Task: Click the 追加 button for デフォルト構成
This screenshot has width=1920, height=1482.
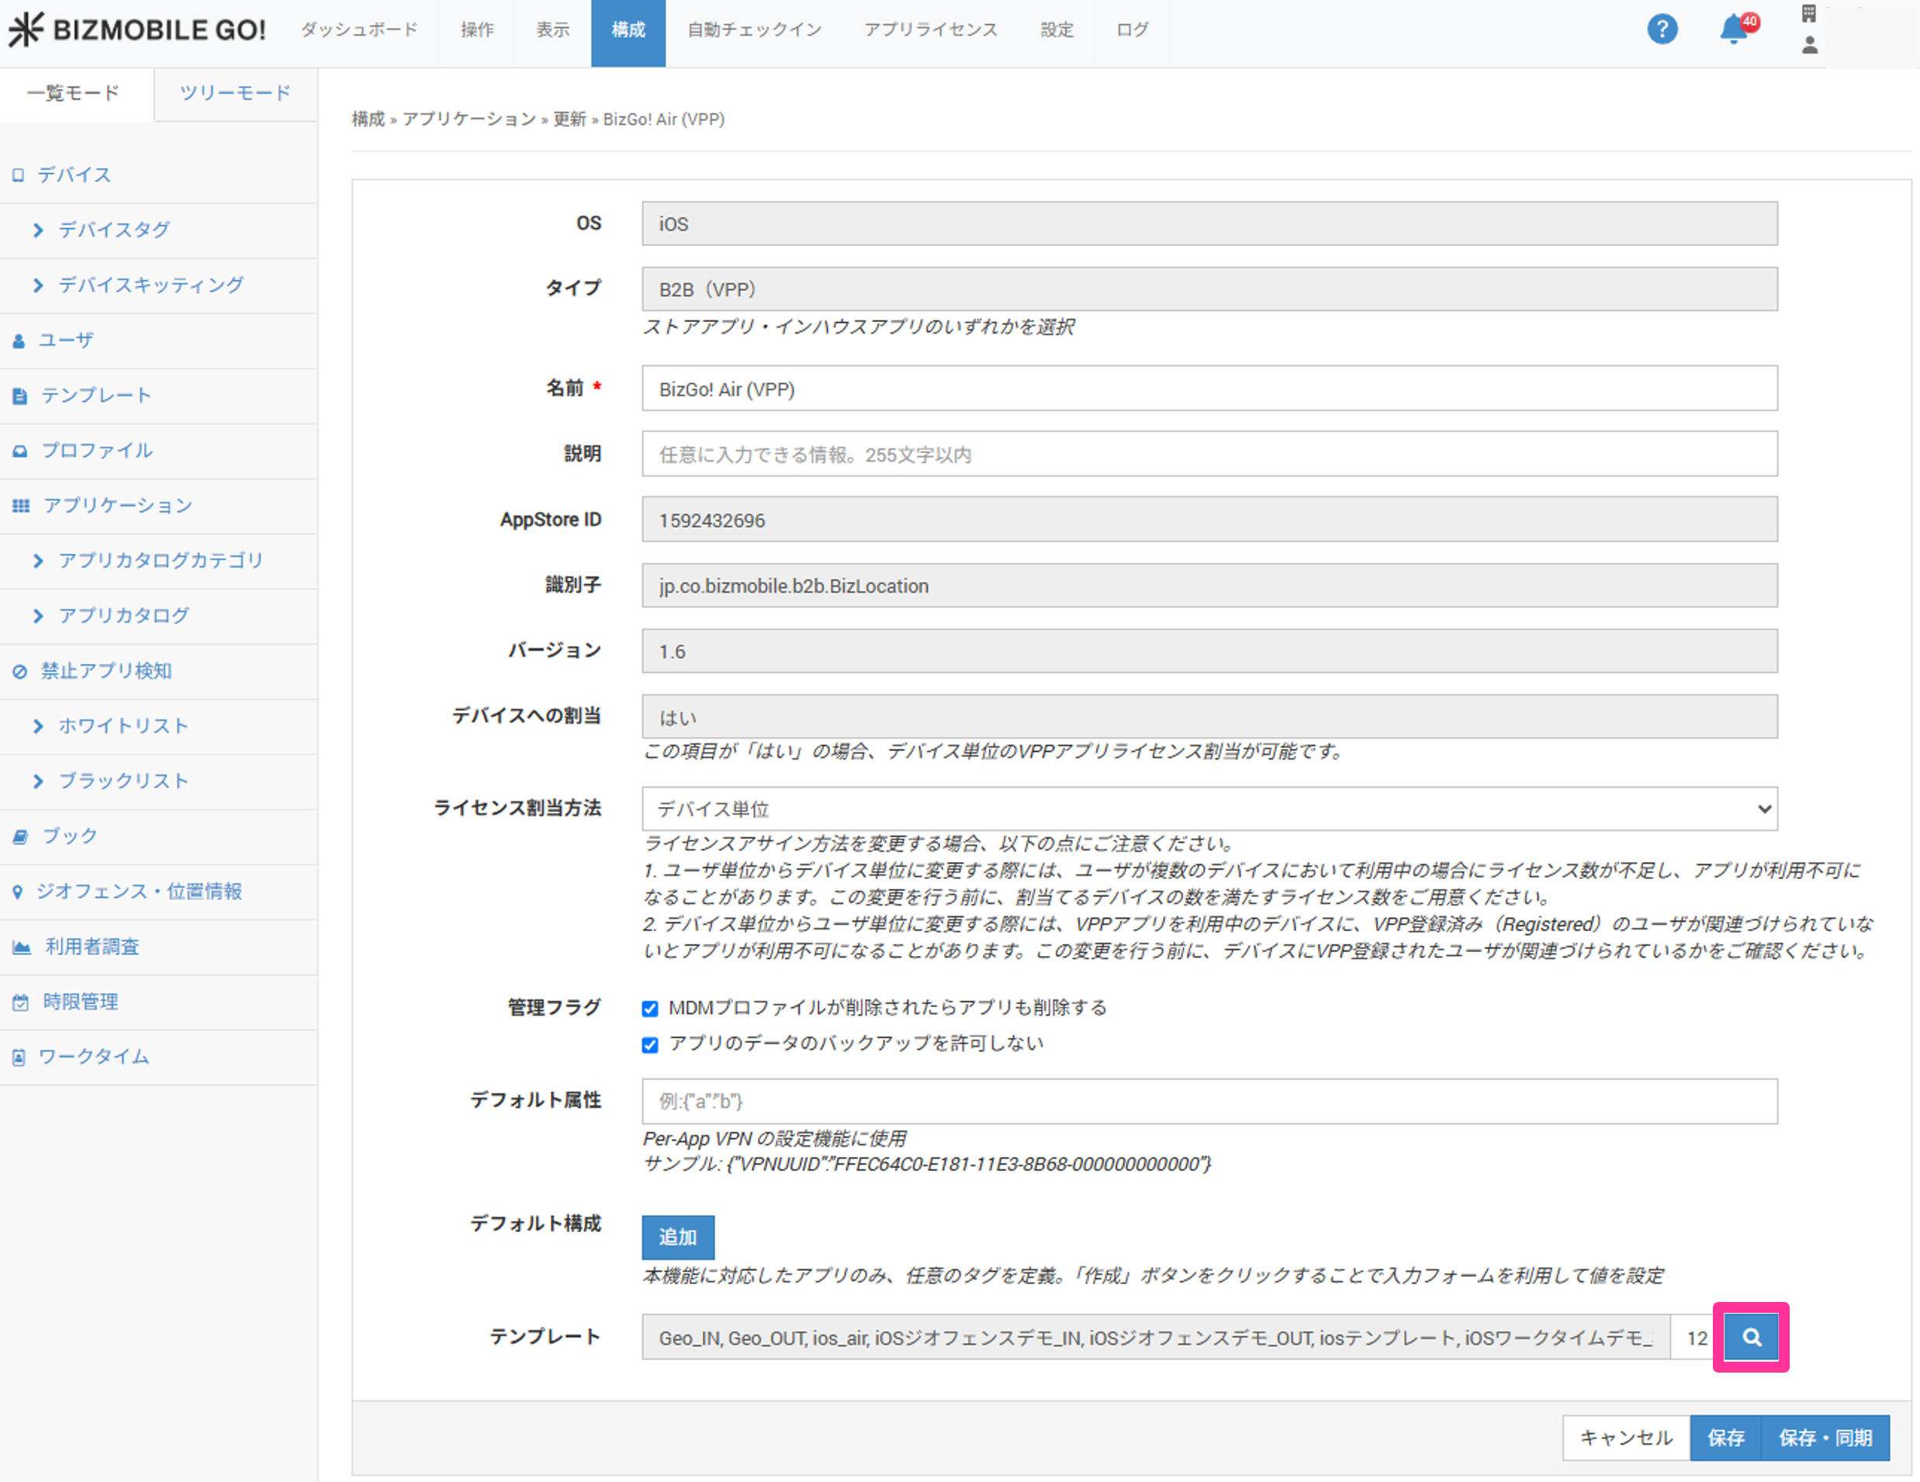Action: pos(677,1237)
